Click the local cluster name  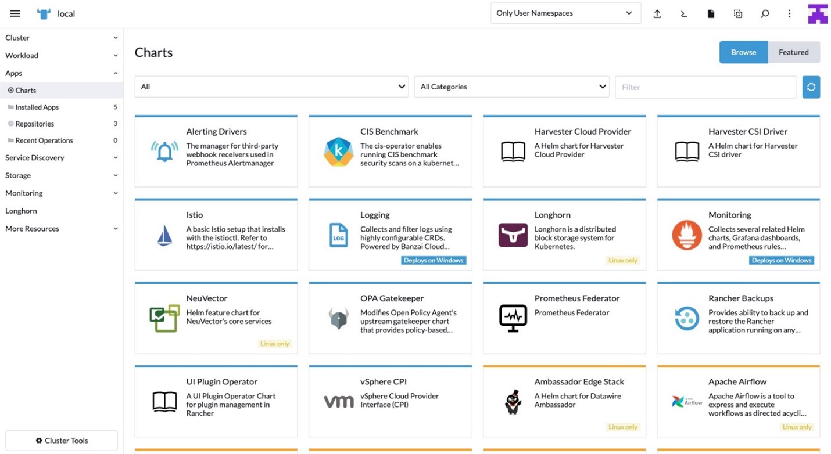[66, 14]
